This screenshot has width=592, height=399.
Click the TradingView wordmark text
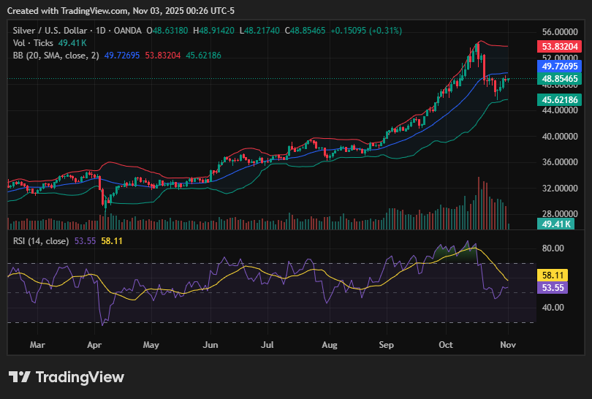(x=80, y=377)
